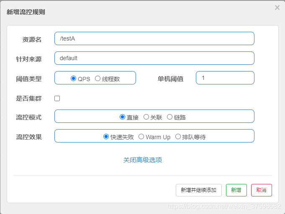Click the green 新增 button
Screen dimensions: 285x214
(236, 190)
